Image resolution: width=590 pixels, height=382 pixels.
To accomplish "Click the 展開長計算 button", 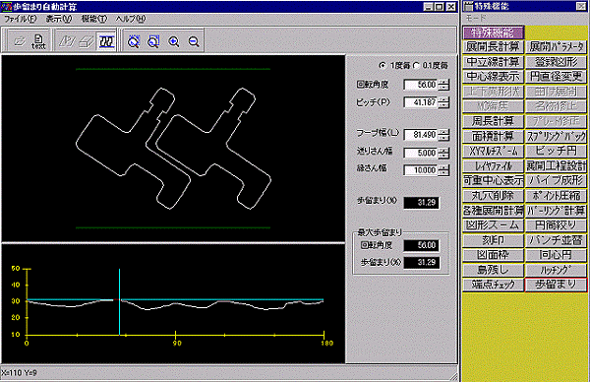I will tap(493, 46).
